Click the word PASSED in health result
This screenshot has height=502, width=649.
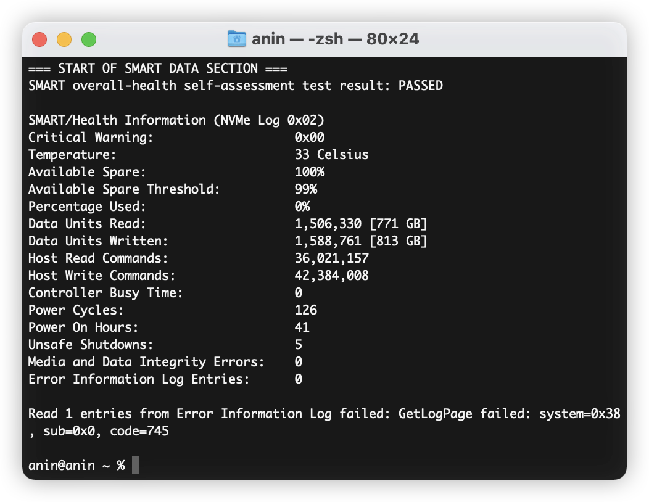[421, 86]
